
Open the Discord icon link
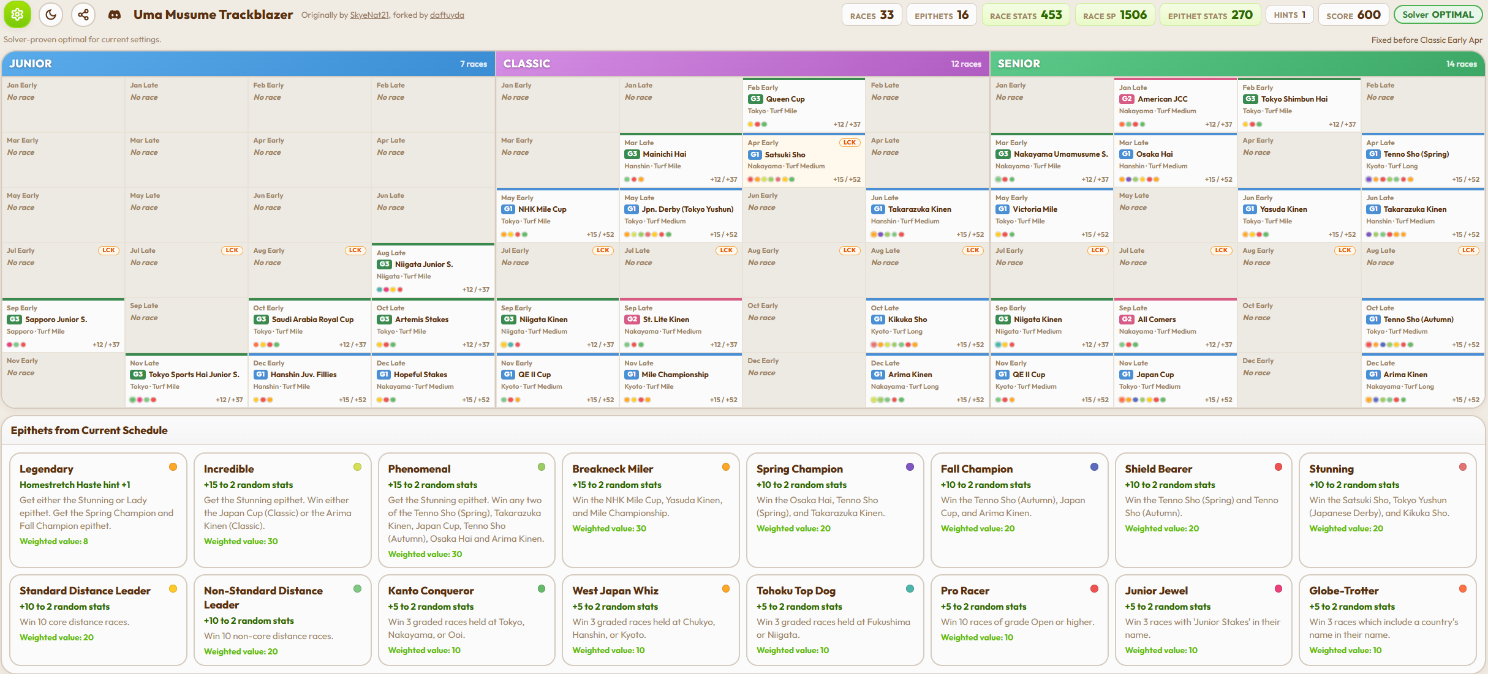point(115,15)
